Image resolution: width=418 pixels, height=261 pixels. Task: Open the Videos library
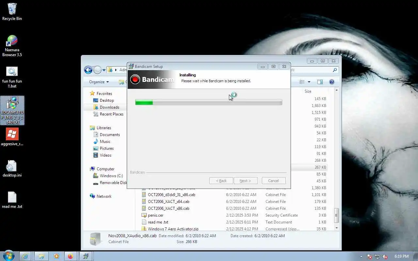point(102,155)
